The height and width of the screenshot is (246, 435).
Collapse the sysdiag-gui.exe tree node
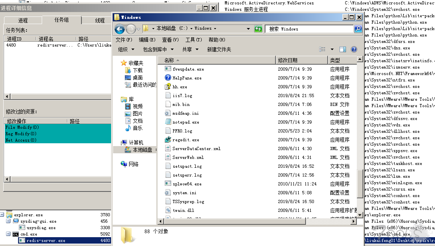(8, 221)
